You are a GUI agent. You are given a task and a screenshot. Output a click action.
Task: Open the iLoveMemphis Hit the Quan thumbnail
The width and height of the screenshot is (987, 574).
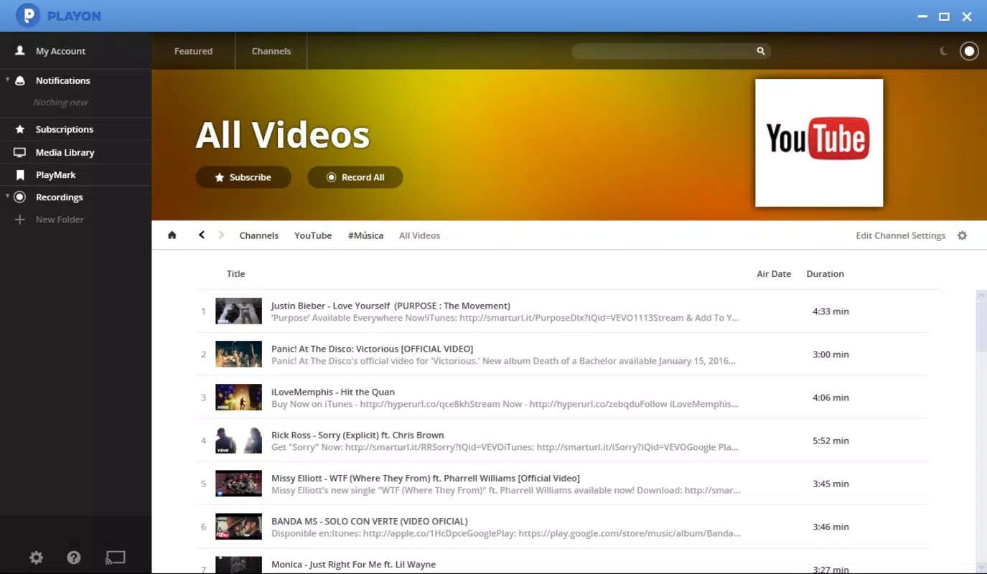pos(239,397)
